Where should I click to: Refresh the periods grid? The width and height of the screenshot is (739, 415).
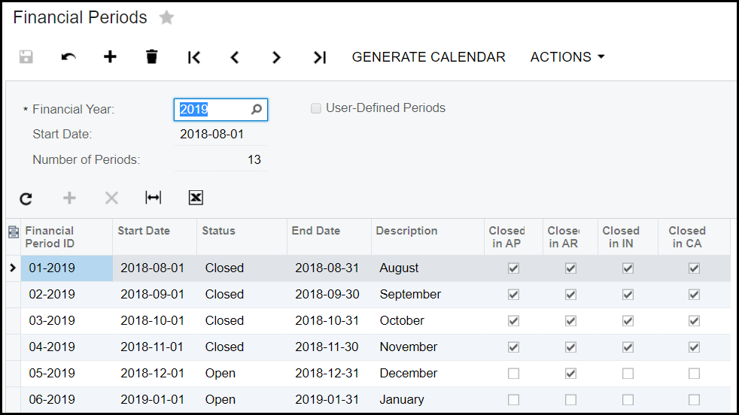pos(26,198)
